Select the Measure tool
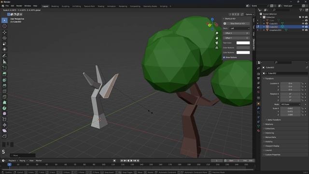This screenshot has width=309, height=174. (x=4, y=61)
